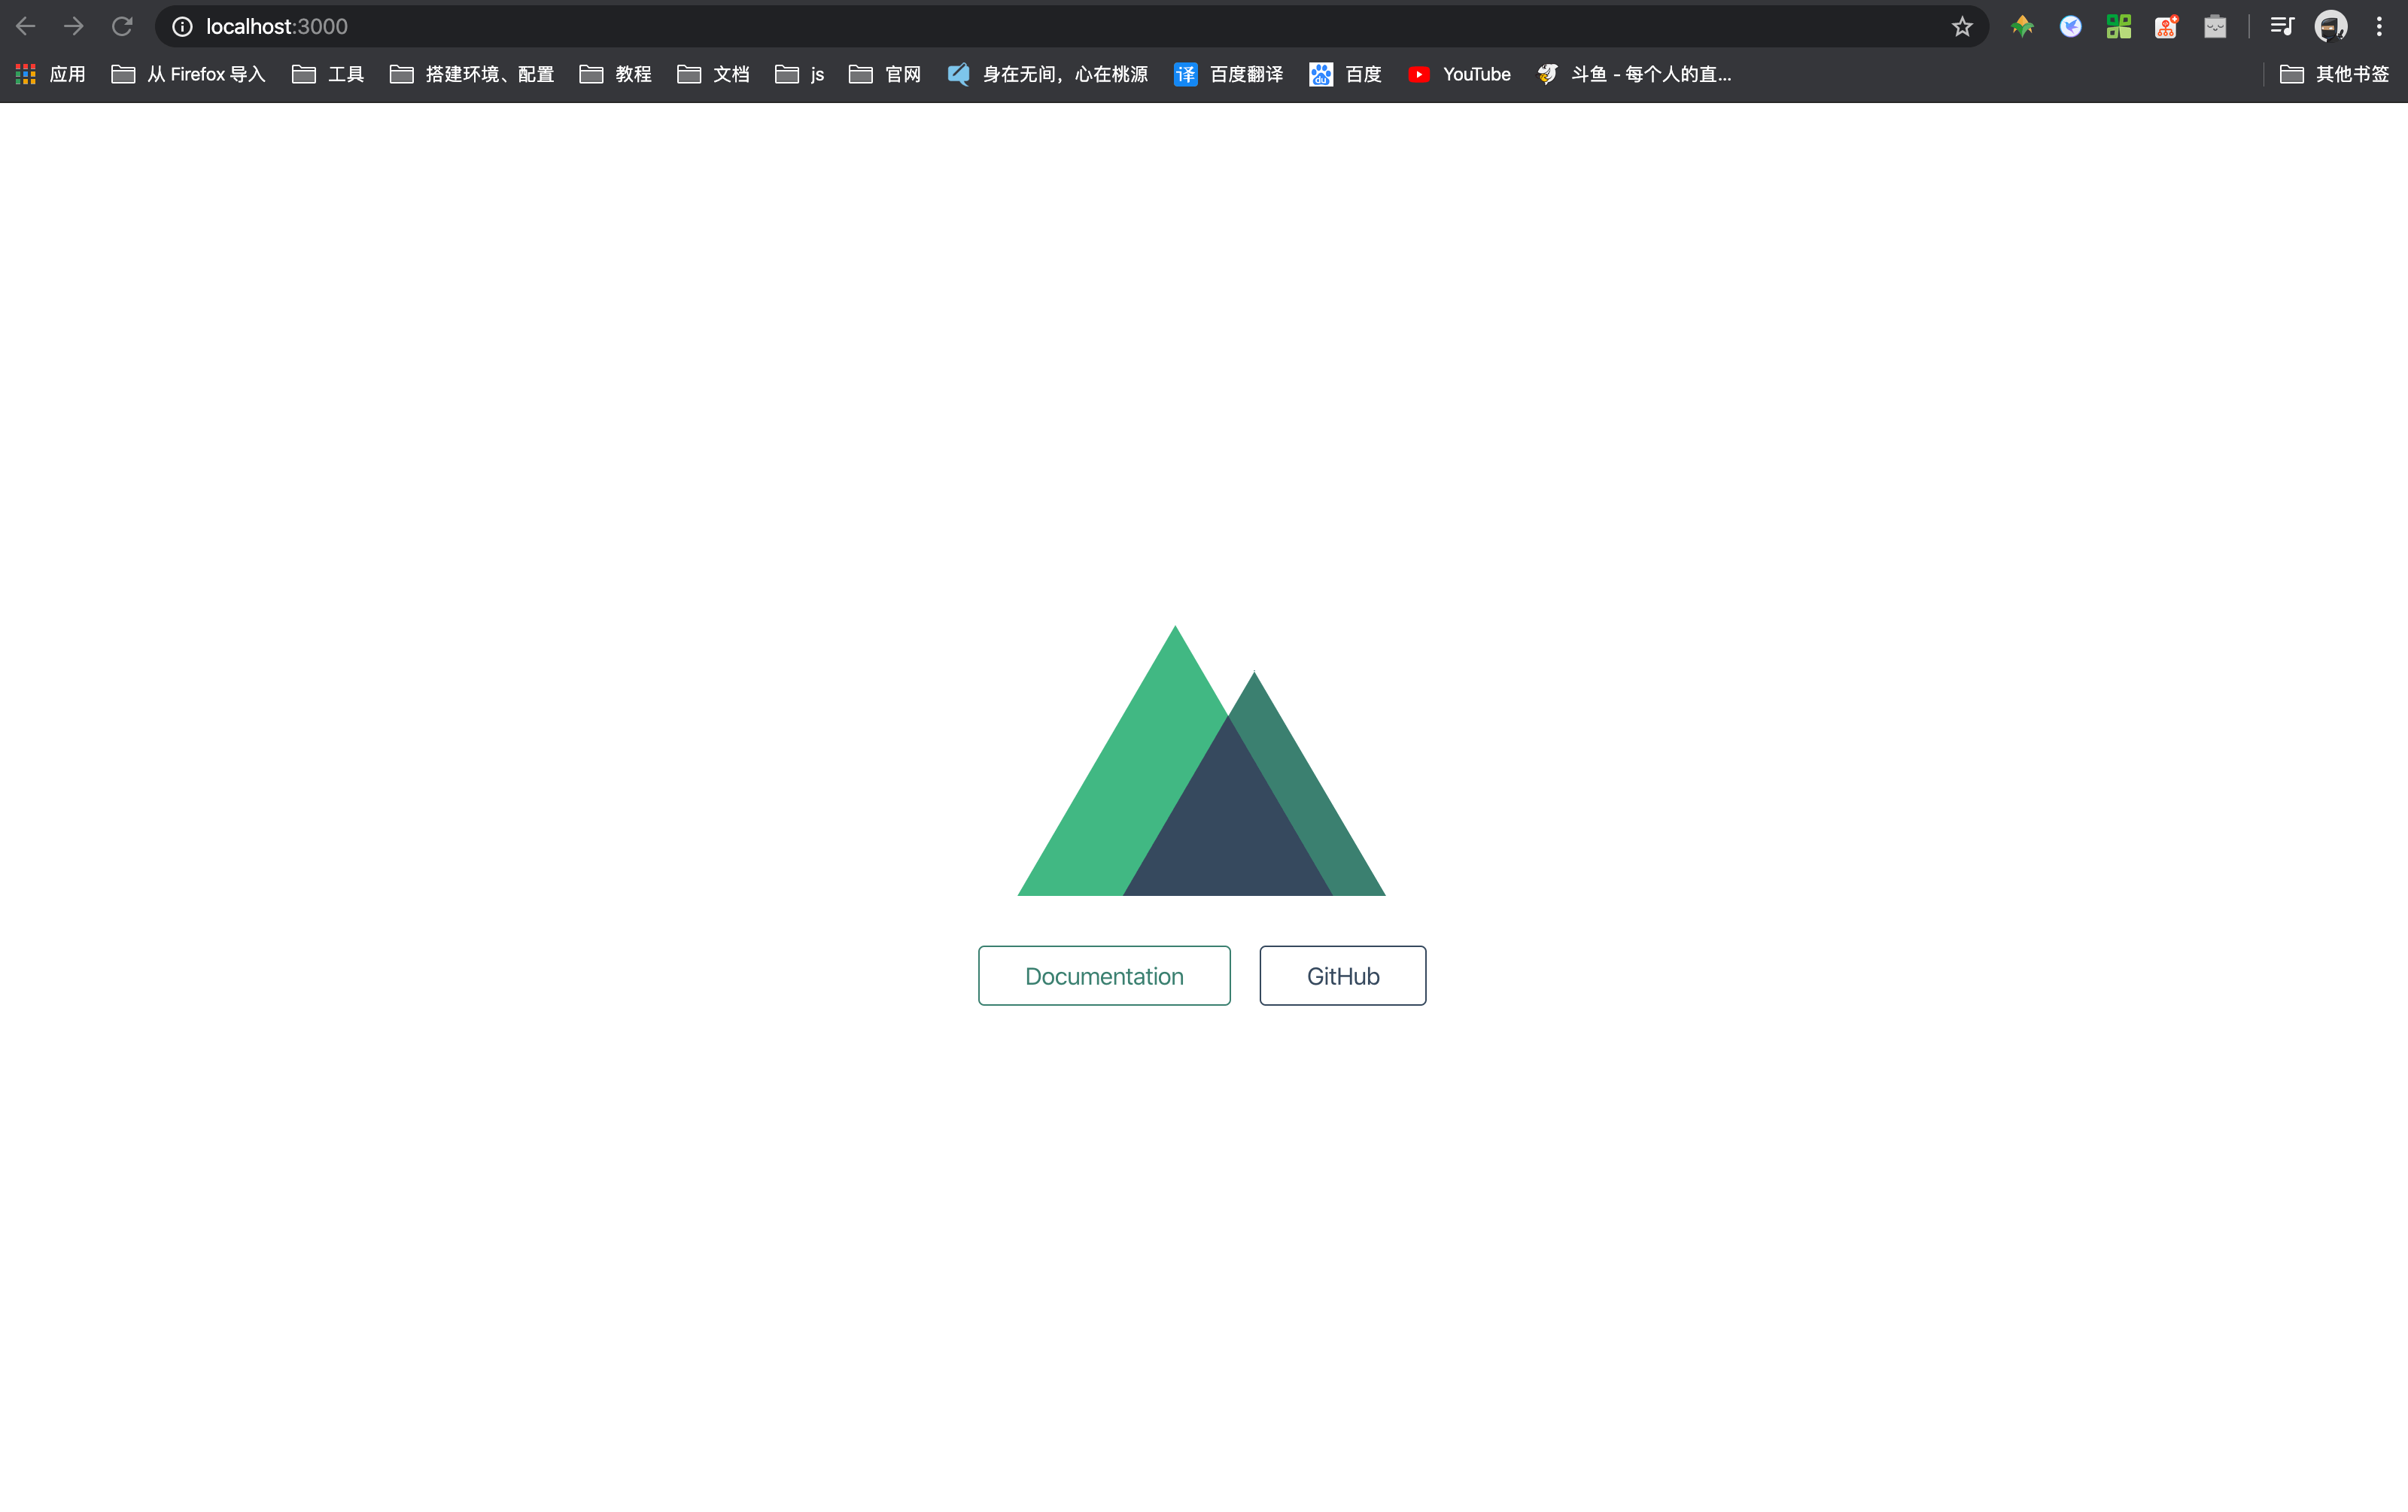Click the page refresh icon
The image size is (2408, 1512).
[x=120, y=24]
